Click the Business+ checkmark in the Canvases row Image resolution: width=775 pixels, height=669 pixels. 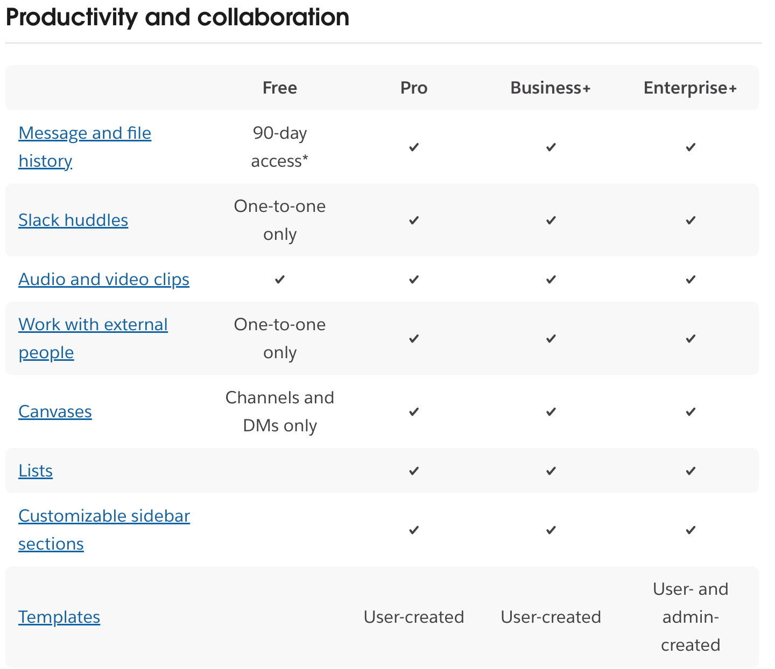click(x=551, y=411)
